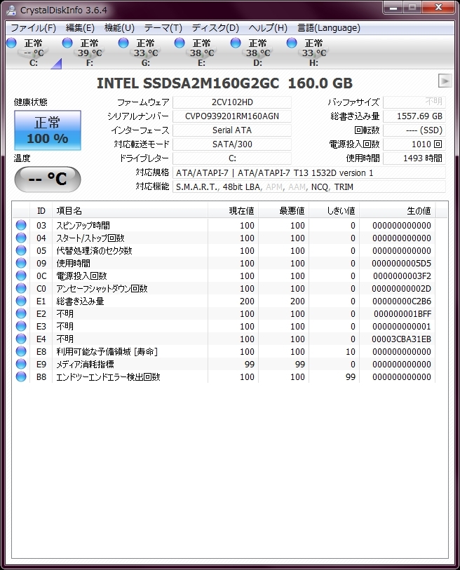Select the E: drive status orb
Viewport: 460px width, 570px height.
coord(180,43)
